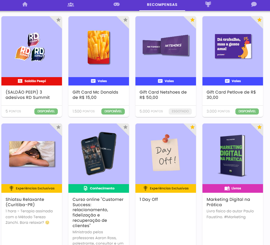Viewport: 270px width, 245px height.
Task: Select the RECOMPENSAS tab
Action: 162,5
